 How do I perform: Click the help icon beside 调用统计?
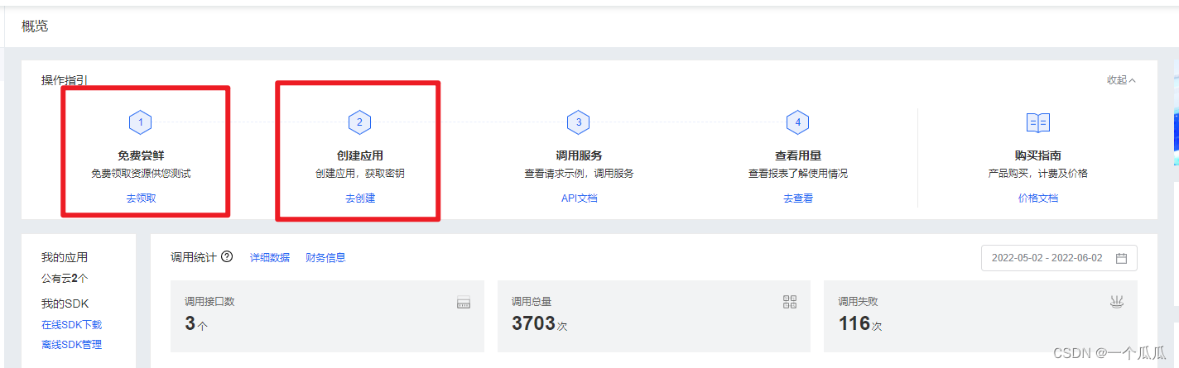coord(227,257)
